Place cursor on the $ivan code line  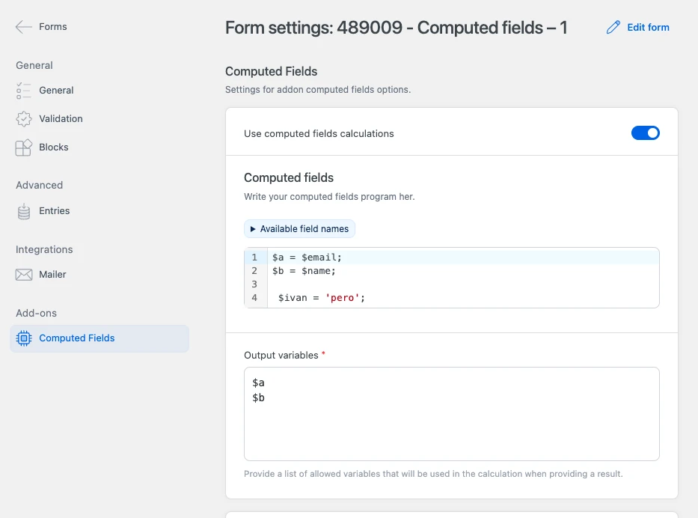click(449, 298)
